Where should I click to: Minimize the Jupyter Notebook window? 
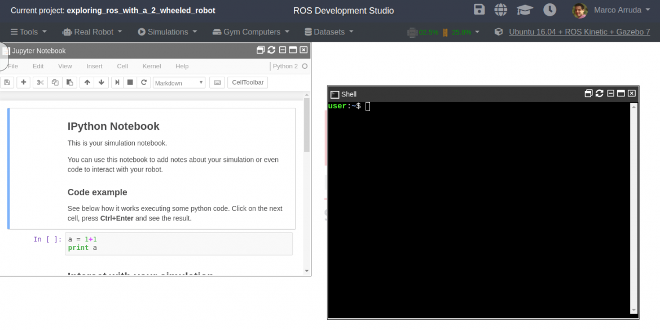pyautogui.click(x=283, y=50)
